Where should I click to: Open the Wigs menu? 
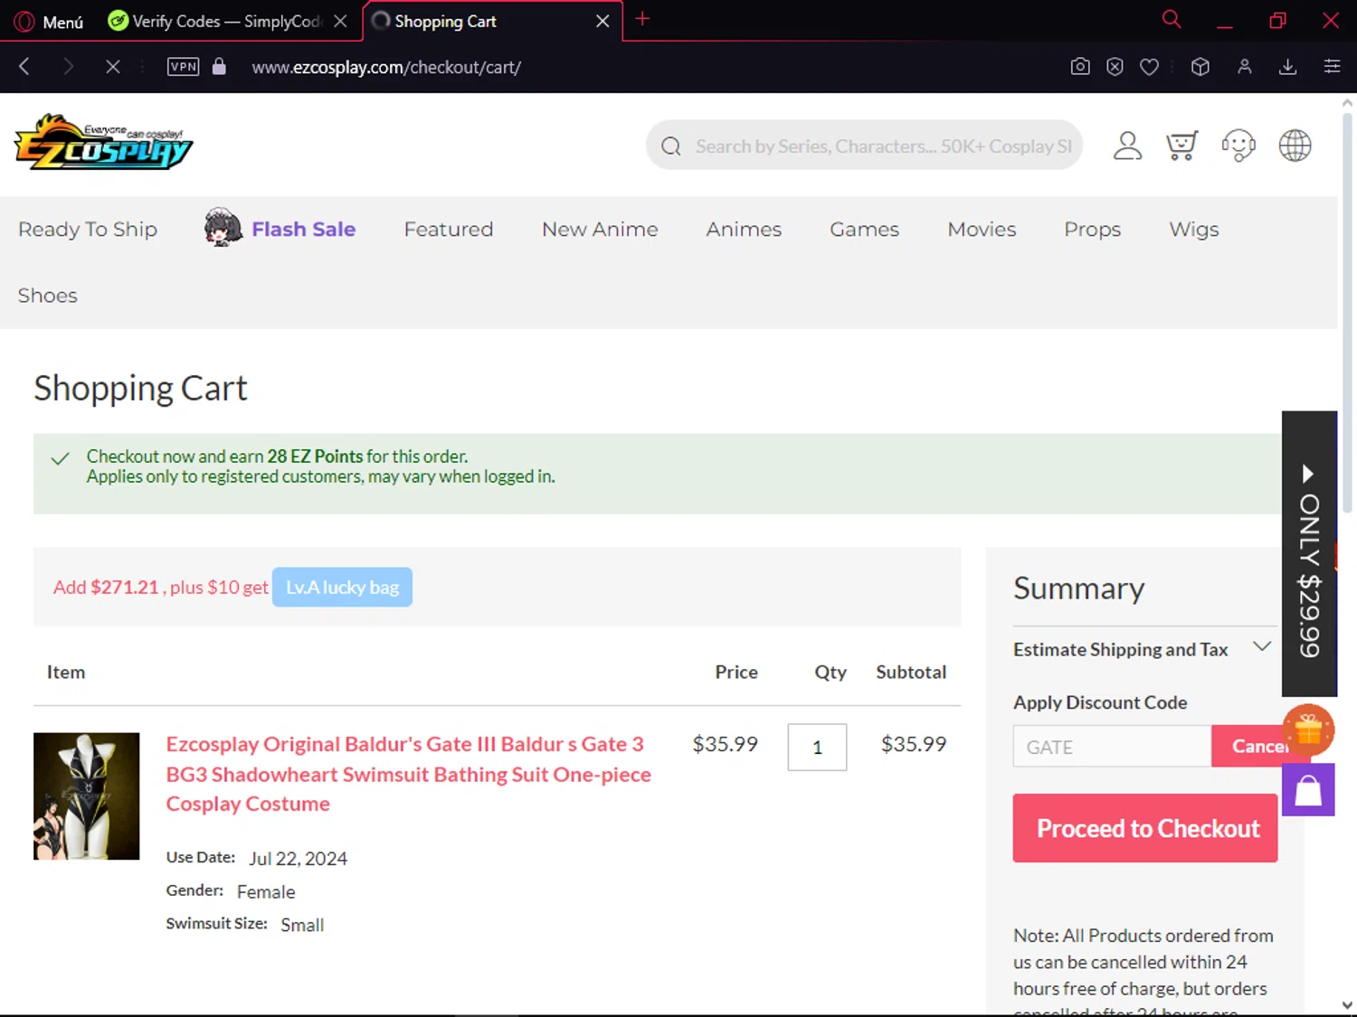pos(1193,230)
